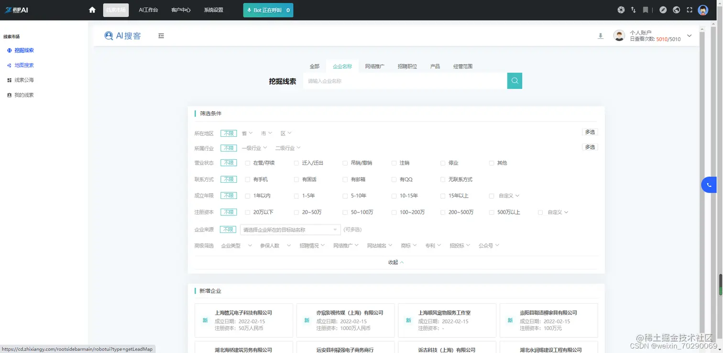This screenshot has height=353, width=723.
Task: Open the 省 province dropdown
Action: point(247,133)
